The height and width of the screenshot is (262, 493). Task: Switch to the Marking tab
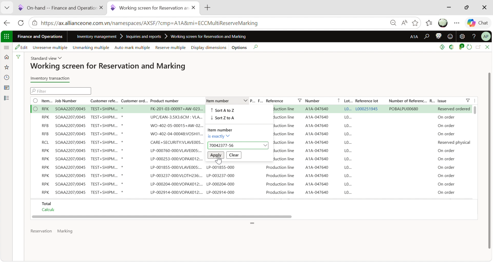pos(65,231)
